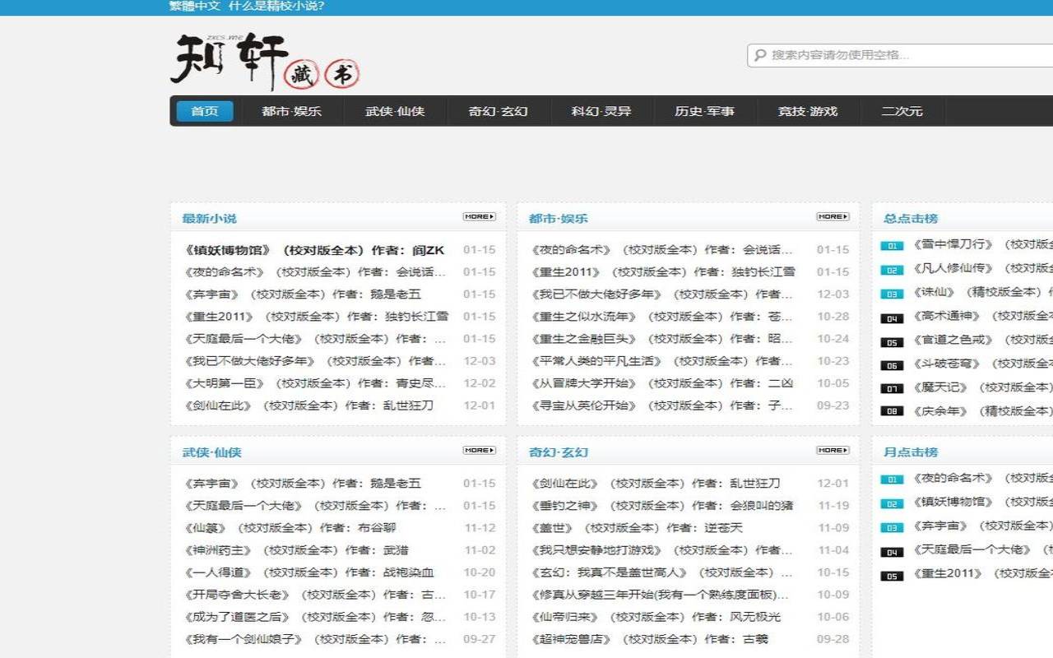Screen dimensions: 1053x658
Task: Open 《从冒牌大学开始》 novel link
Action: 661,383
